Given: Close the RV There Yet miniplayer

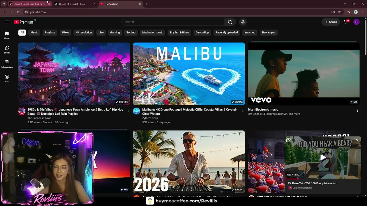Looking at the screenshot, I should 357,140.
